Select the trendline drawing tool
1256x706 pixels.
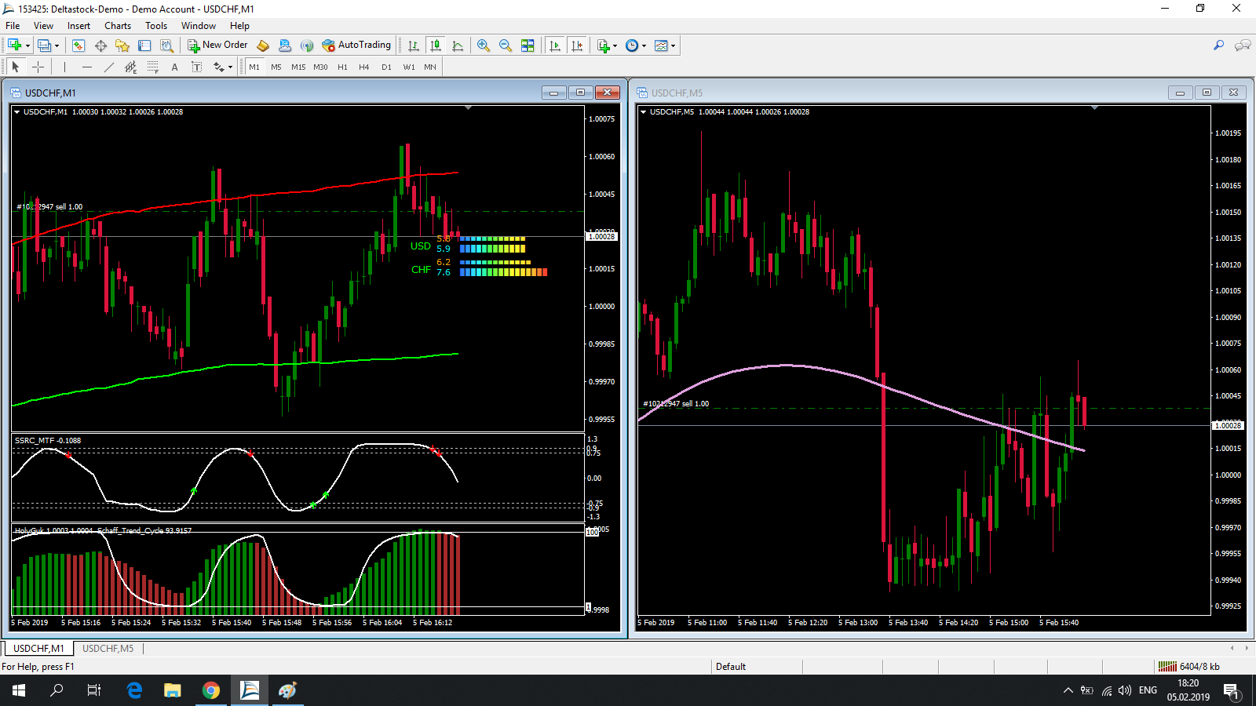(x=108, y=67)
